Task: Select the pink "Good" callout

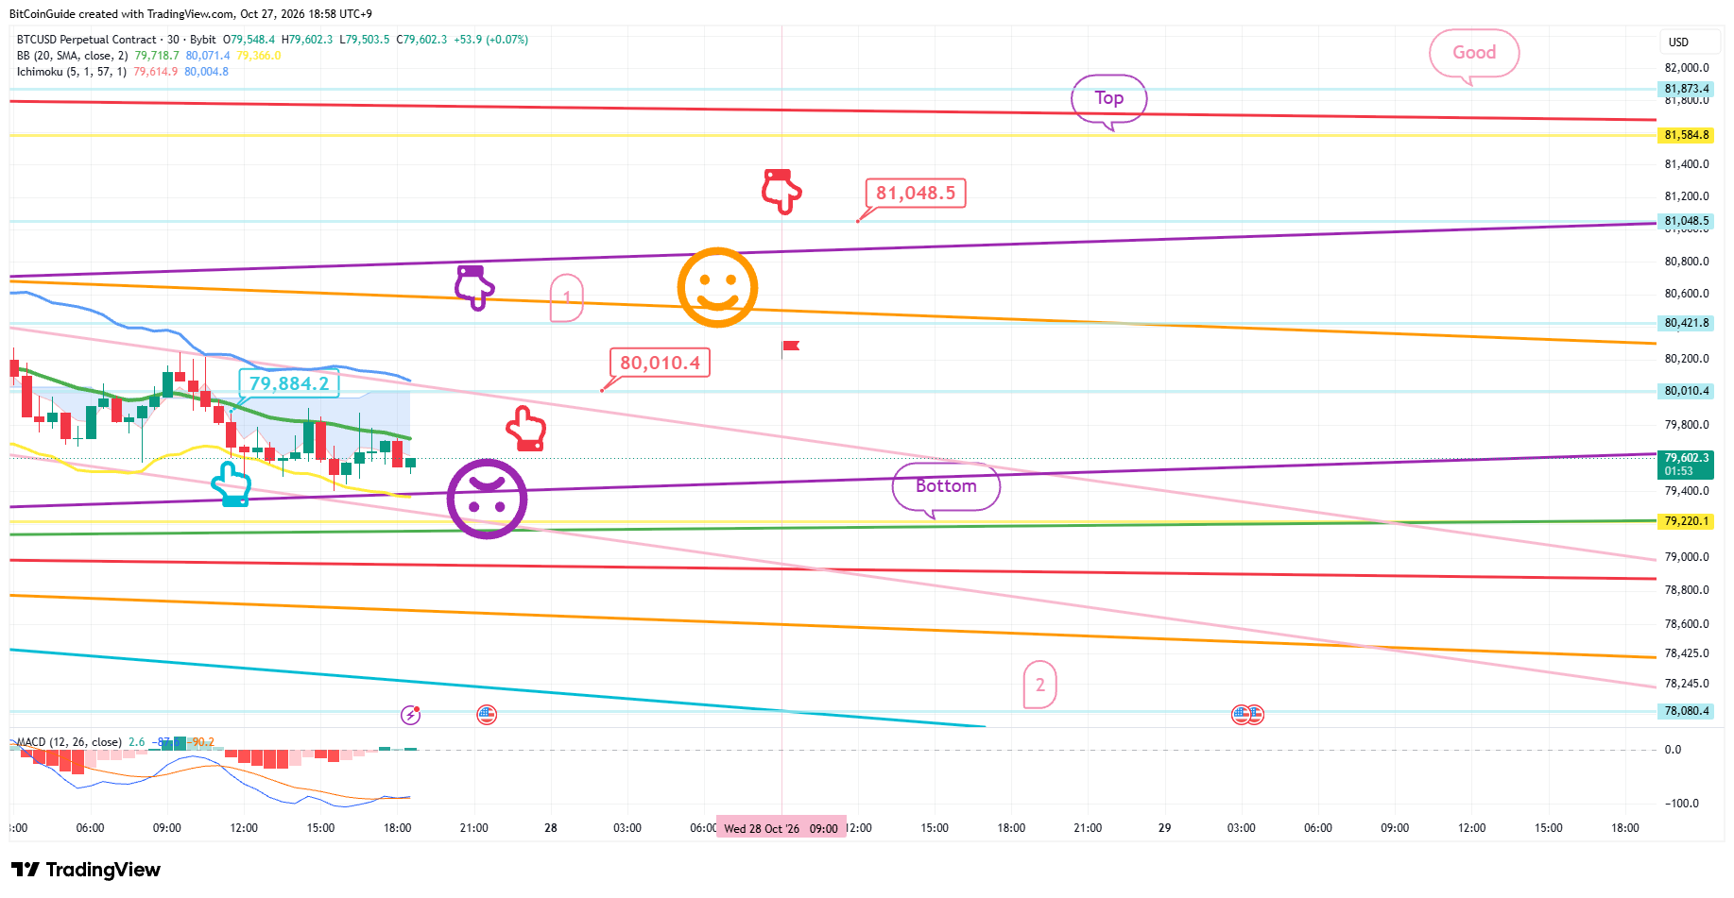Action: (x=1474, y=55)
